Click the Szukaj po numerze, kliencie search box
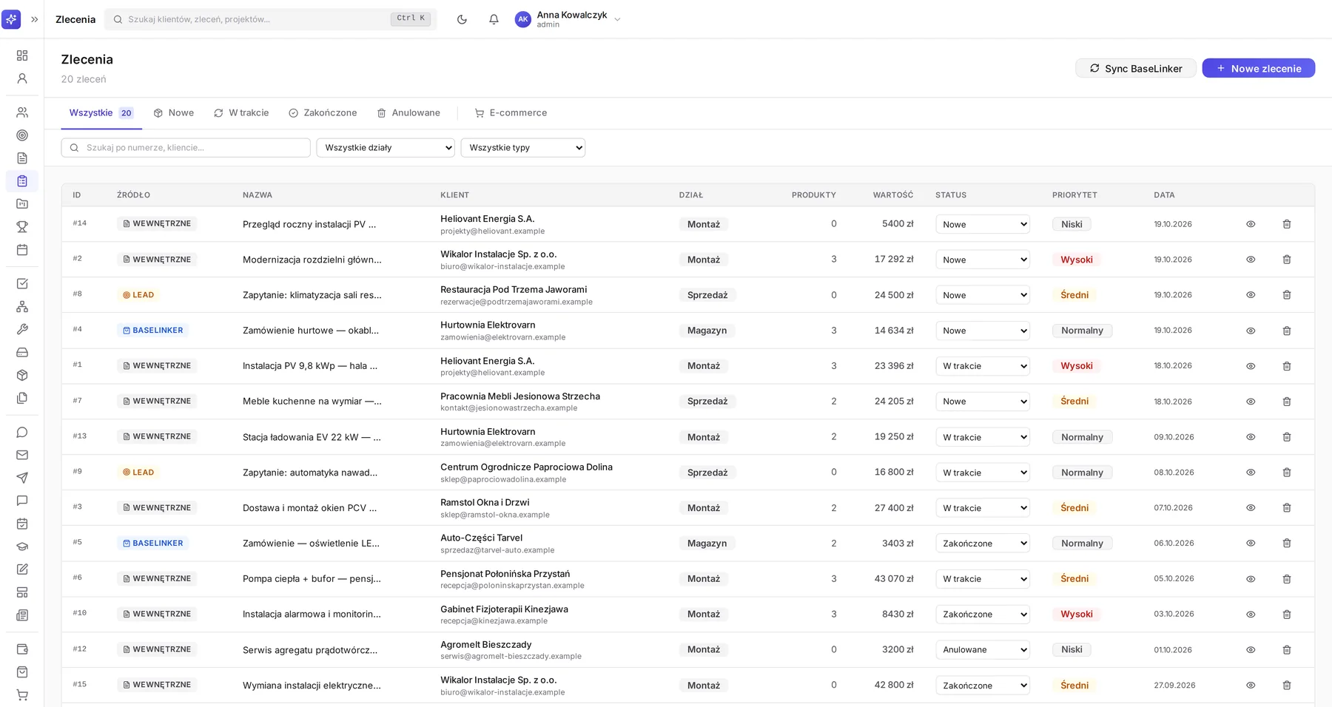 click(x=186, y=148)
